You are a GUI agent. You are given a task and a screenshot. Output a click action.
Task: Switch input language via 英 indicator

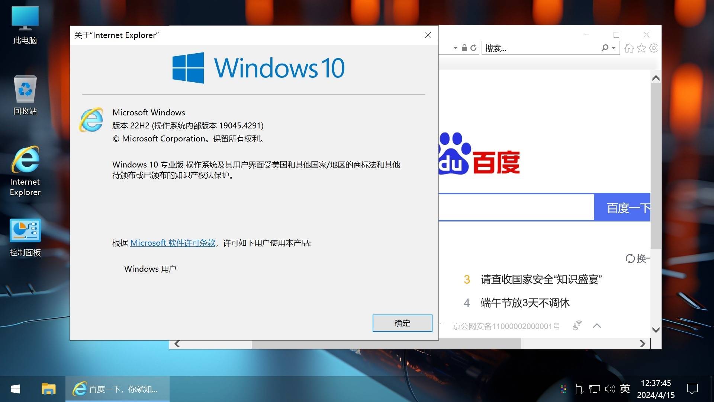[625, 389]
